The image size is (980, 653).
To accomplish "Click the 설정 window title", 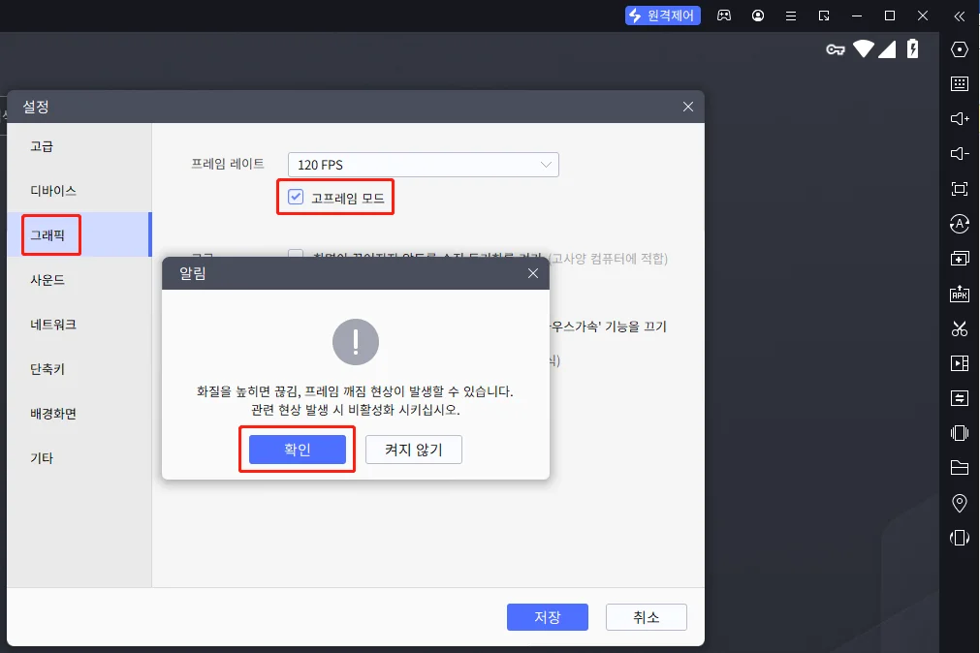I will (36, 107).
